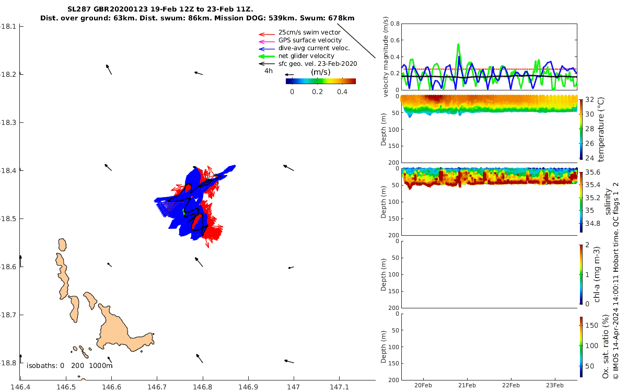Click the salinity color scale bar
This screenshot has height=392, width=627.
(582, 201)
